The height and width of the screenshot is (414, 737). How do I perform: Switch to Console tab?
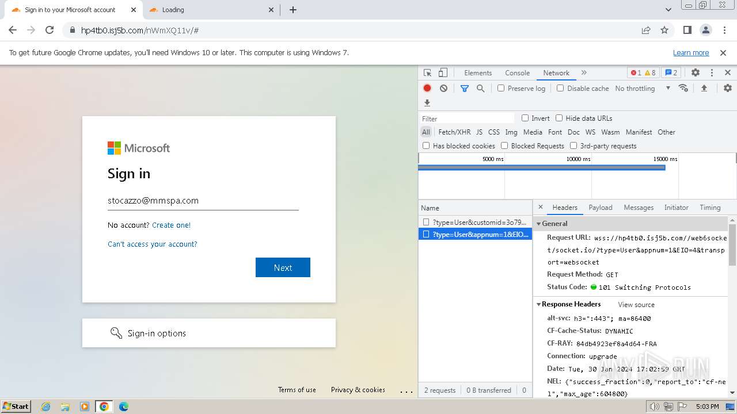[518, 73]
